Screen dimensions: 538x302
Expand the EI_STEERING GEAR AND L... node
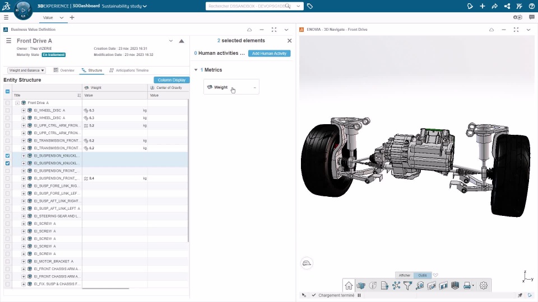click(24, 216)
